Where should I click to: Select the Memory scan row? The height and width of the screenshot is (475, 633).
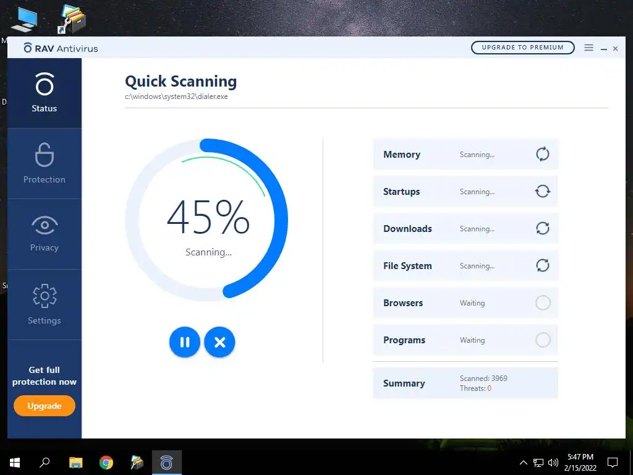coord(465,154)
